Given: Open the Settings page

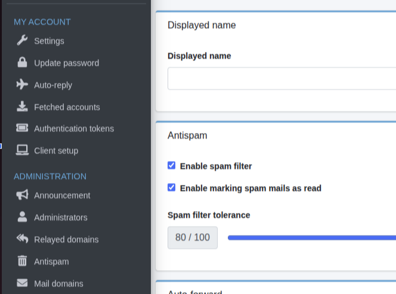Looking at the screenshot, I should pyautogui.click(x=49, y=41).
